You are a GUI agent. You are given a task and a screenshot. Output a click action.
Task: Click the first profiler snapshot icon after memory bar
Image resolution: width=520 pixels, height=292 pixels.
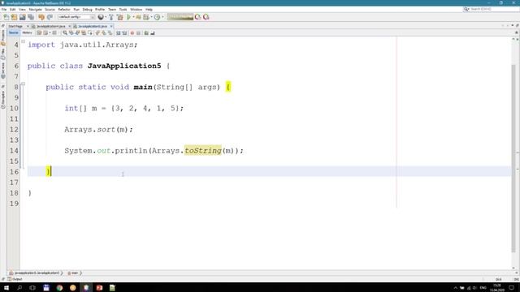pyautogui.click(x=198, y=17)
